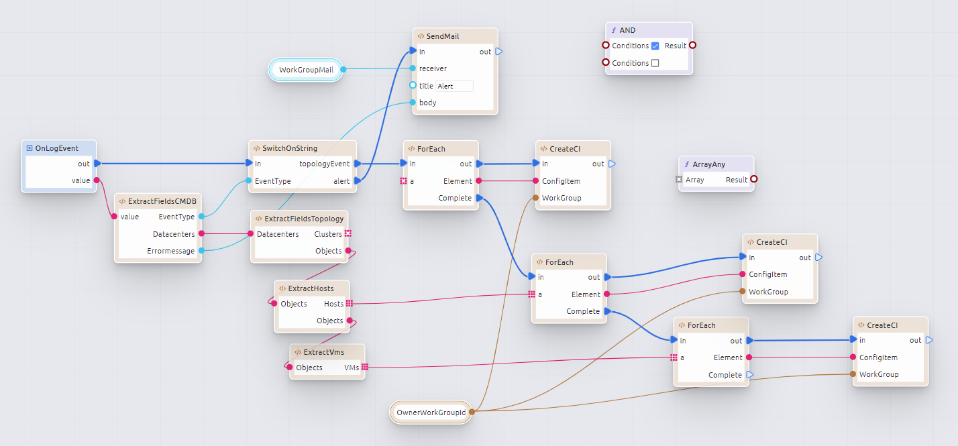Click VMs array output port on ExtractVms
This screenshot has width=958, height=446.
pyautogui.click(x=366, y=368)
